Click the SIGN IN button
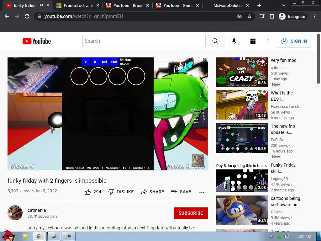The width and height of the screenshot is (321, 241). (294, 41)
